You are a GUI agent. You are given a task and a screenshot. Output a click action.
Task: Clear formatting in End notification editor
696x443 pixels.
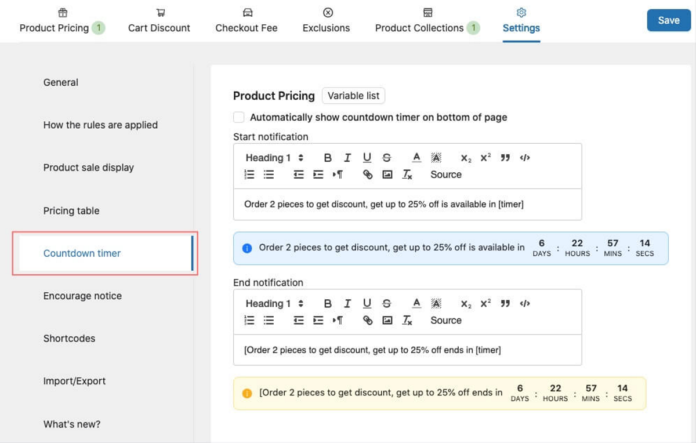407,320
